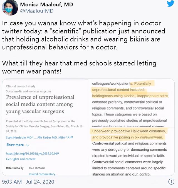
Task: Click the Paul DiMuzio referrer name
Action: [x=37, y=168]
